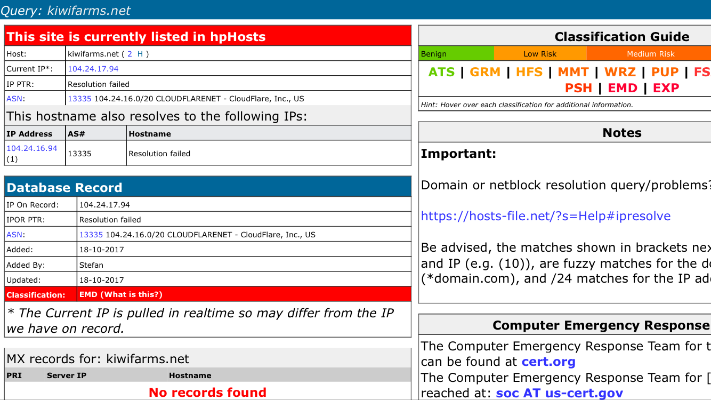Screen dimensions: 711x400
Task: Click "Resolution failed" in the 104.24.16.94 row
Action: tap(159, 154)
